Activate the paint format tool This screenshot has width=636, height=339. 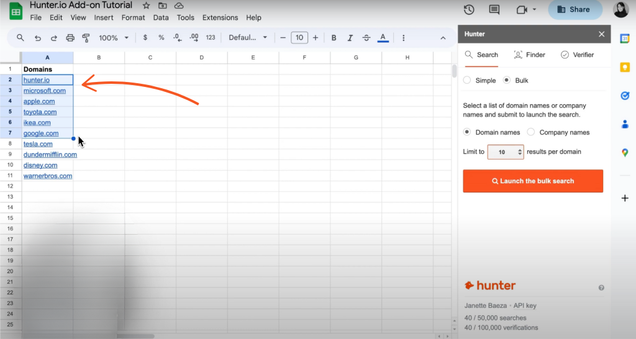(86, 38)
